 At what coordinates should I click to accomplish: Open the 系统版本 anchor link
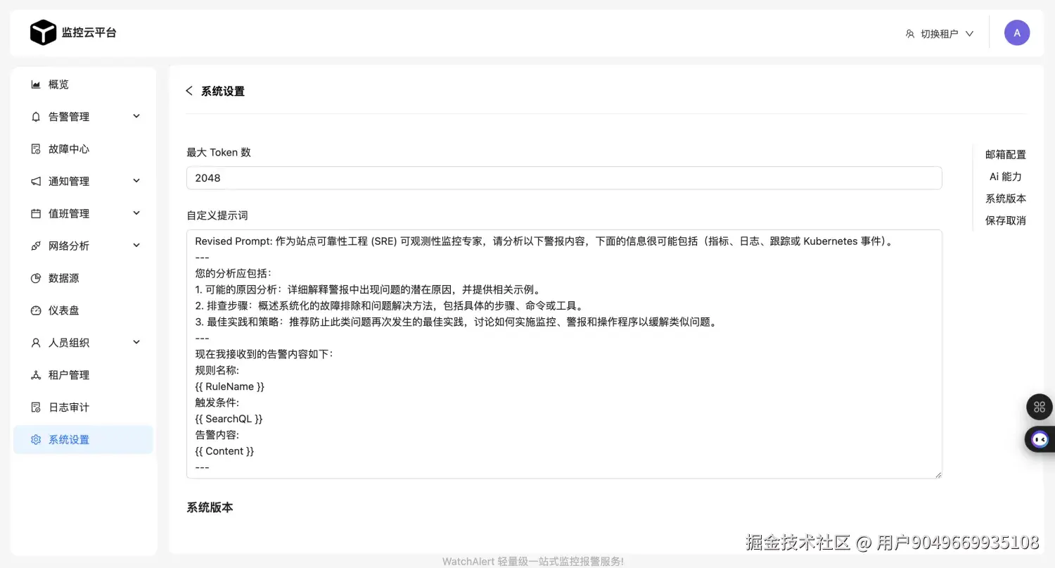(1006, 198)
